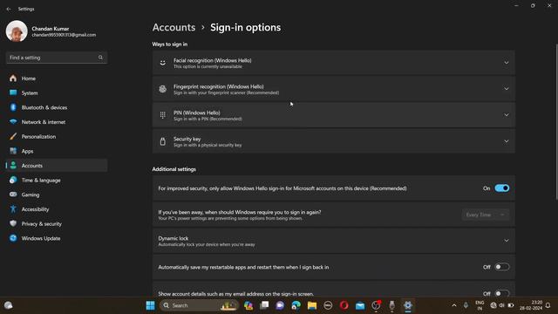Open the Every Time dropdown
Viewport: 558px width, 314px height.
[486, 215]
